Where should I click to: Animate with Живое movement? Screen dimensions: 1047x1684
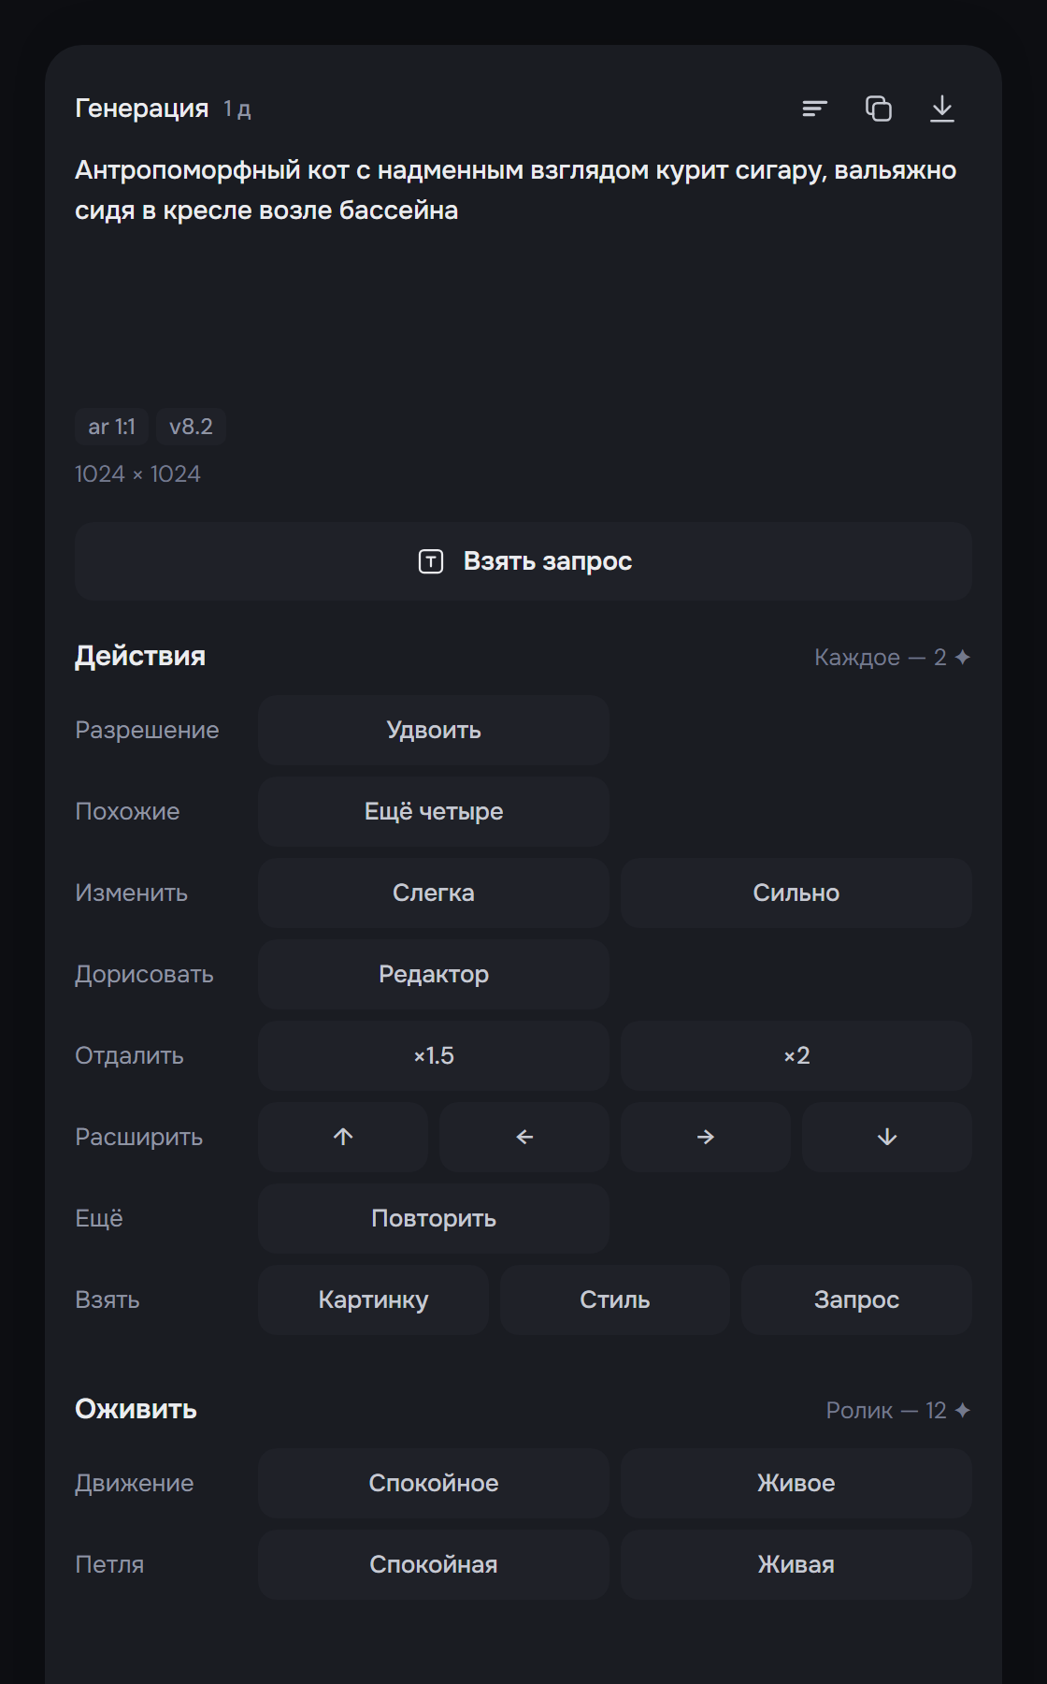pyautogui.click(x=796, y=1483)
